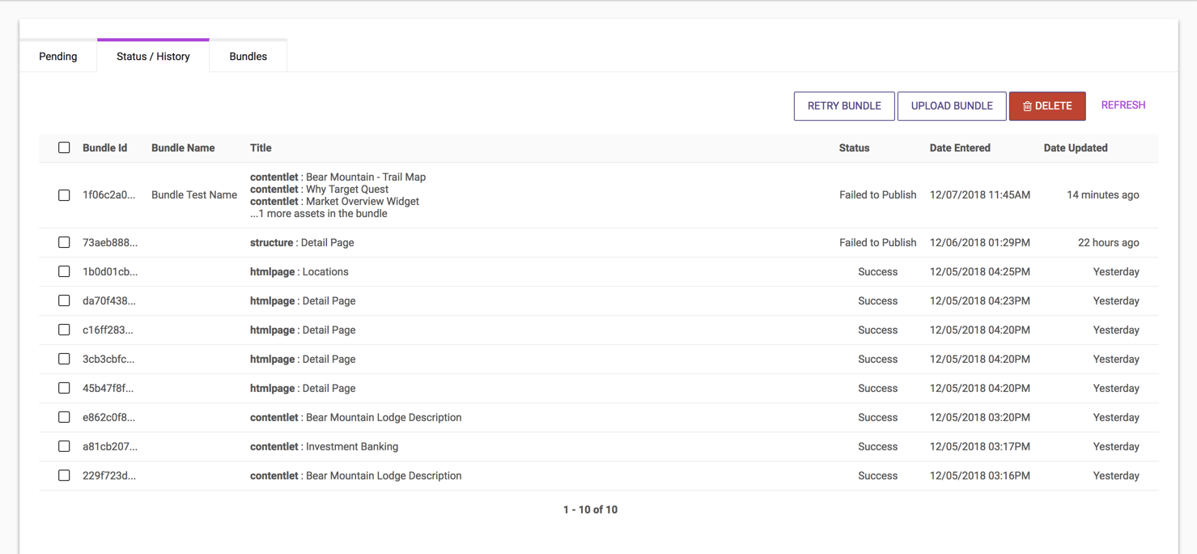Open the htmlpage Locations entry
This screenshot has width=1197, height=554.
(x=299, y=271)
